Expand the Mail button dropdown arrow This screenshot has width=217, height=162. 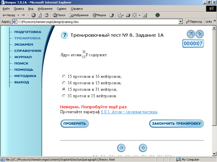click(123, 15)
